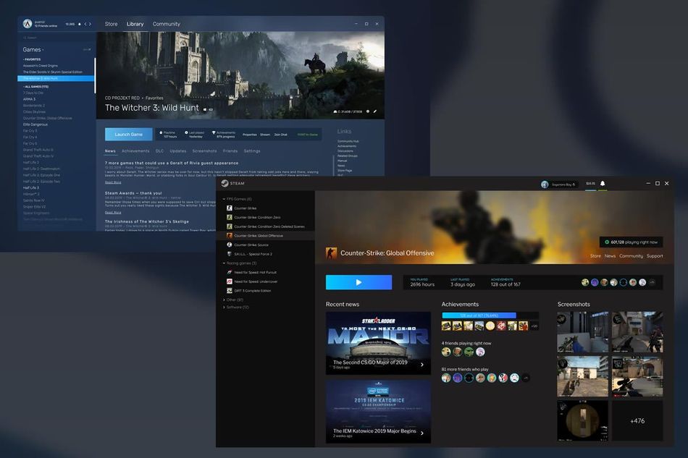Click the Need for Speed: Undercover icon
This screenshot has width=688, height=458.
click(x=229, y=281)
